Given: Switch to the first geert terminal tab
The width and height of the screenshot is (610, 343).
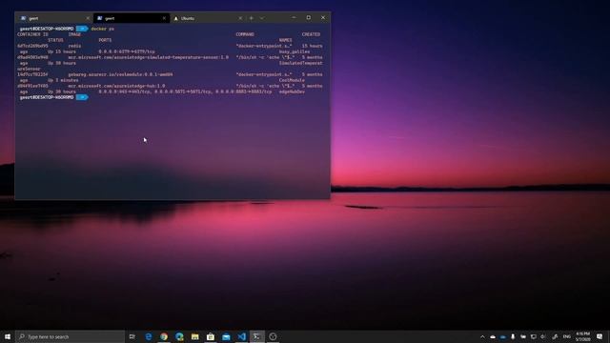Looking at the screenshot, I should coord(54,18).
